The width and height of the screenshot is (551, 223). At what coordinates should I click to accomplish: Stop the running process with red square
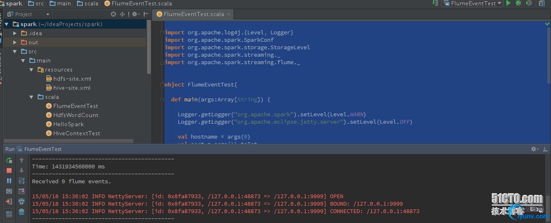click(x=9, y=170)
